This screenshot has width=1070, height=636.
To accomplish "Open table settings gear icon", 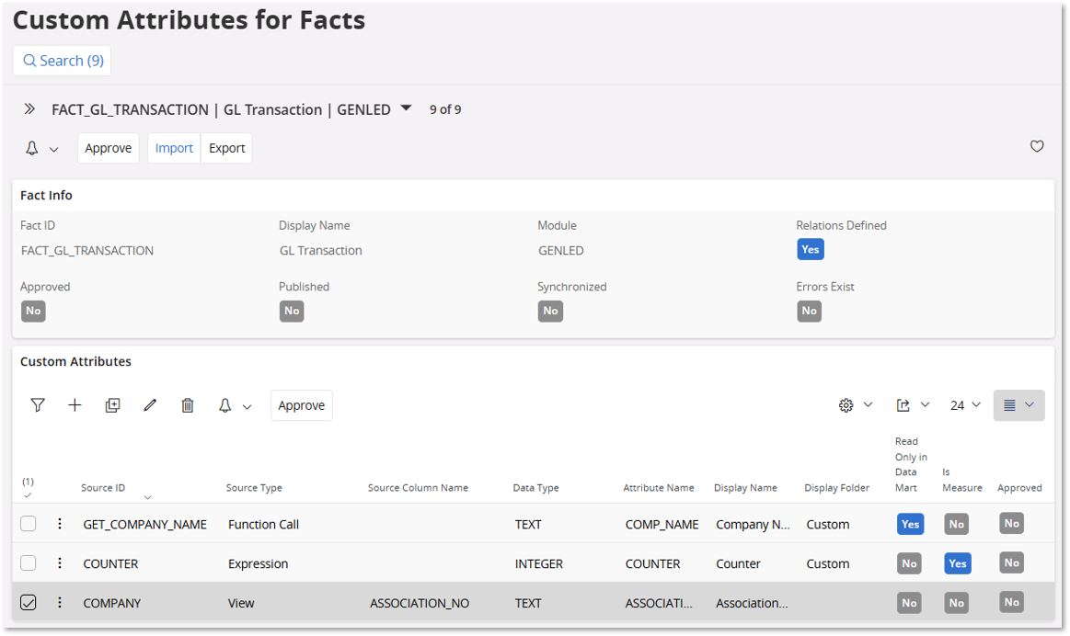I will click(x=846, y=405).
